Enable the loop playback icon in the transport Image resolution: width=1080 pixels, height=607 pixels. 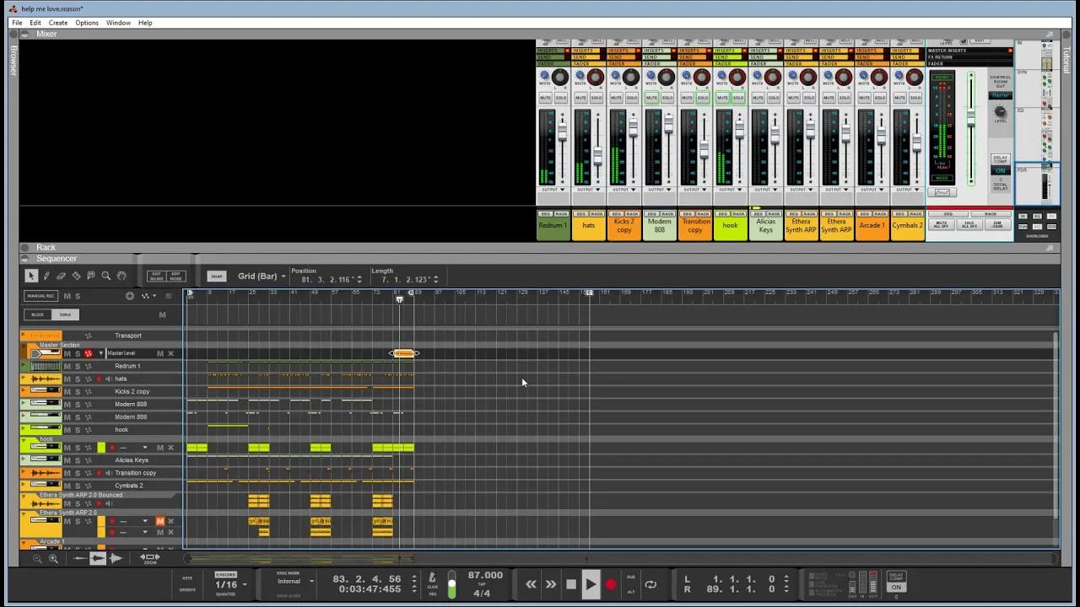[x=651, y=583]
